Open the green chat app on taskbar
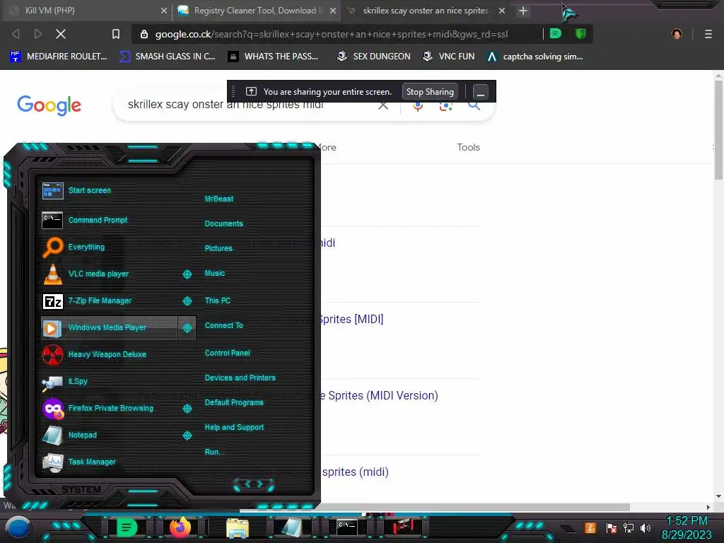The width and height of the screenshot is (724, 543). point(127,527)
